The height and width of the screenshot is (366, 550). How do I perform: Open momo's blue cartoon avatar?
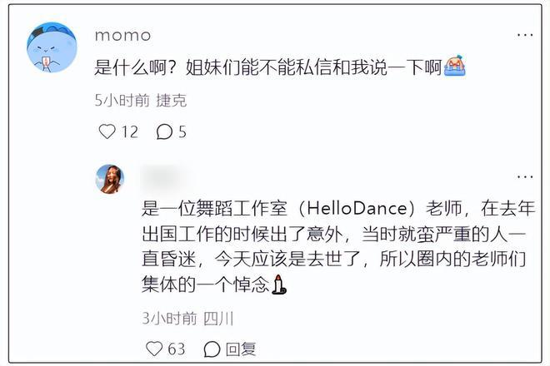click(x=52, y=47)
